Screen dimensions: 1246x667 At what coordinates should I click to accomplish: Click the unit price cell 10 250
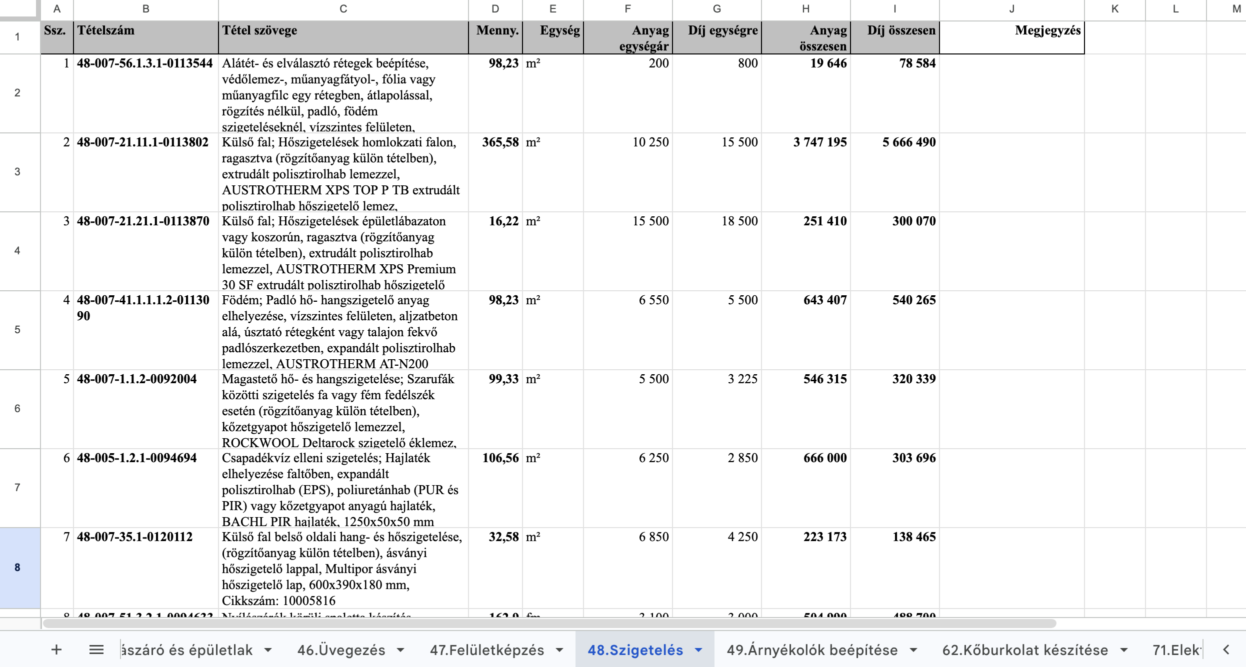(x=628, y=172)
